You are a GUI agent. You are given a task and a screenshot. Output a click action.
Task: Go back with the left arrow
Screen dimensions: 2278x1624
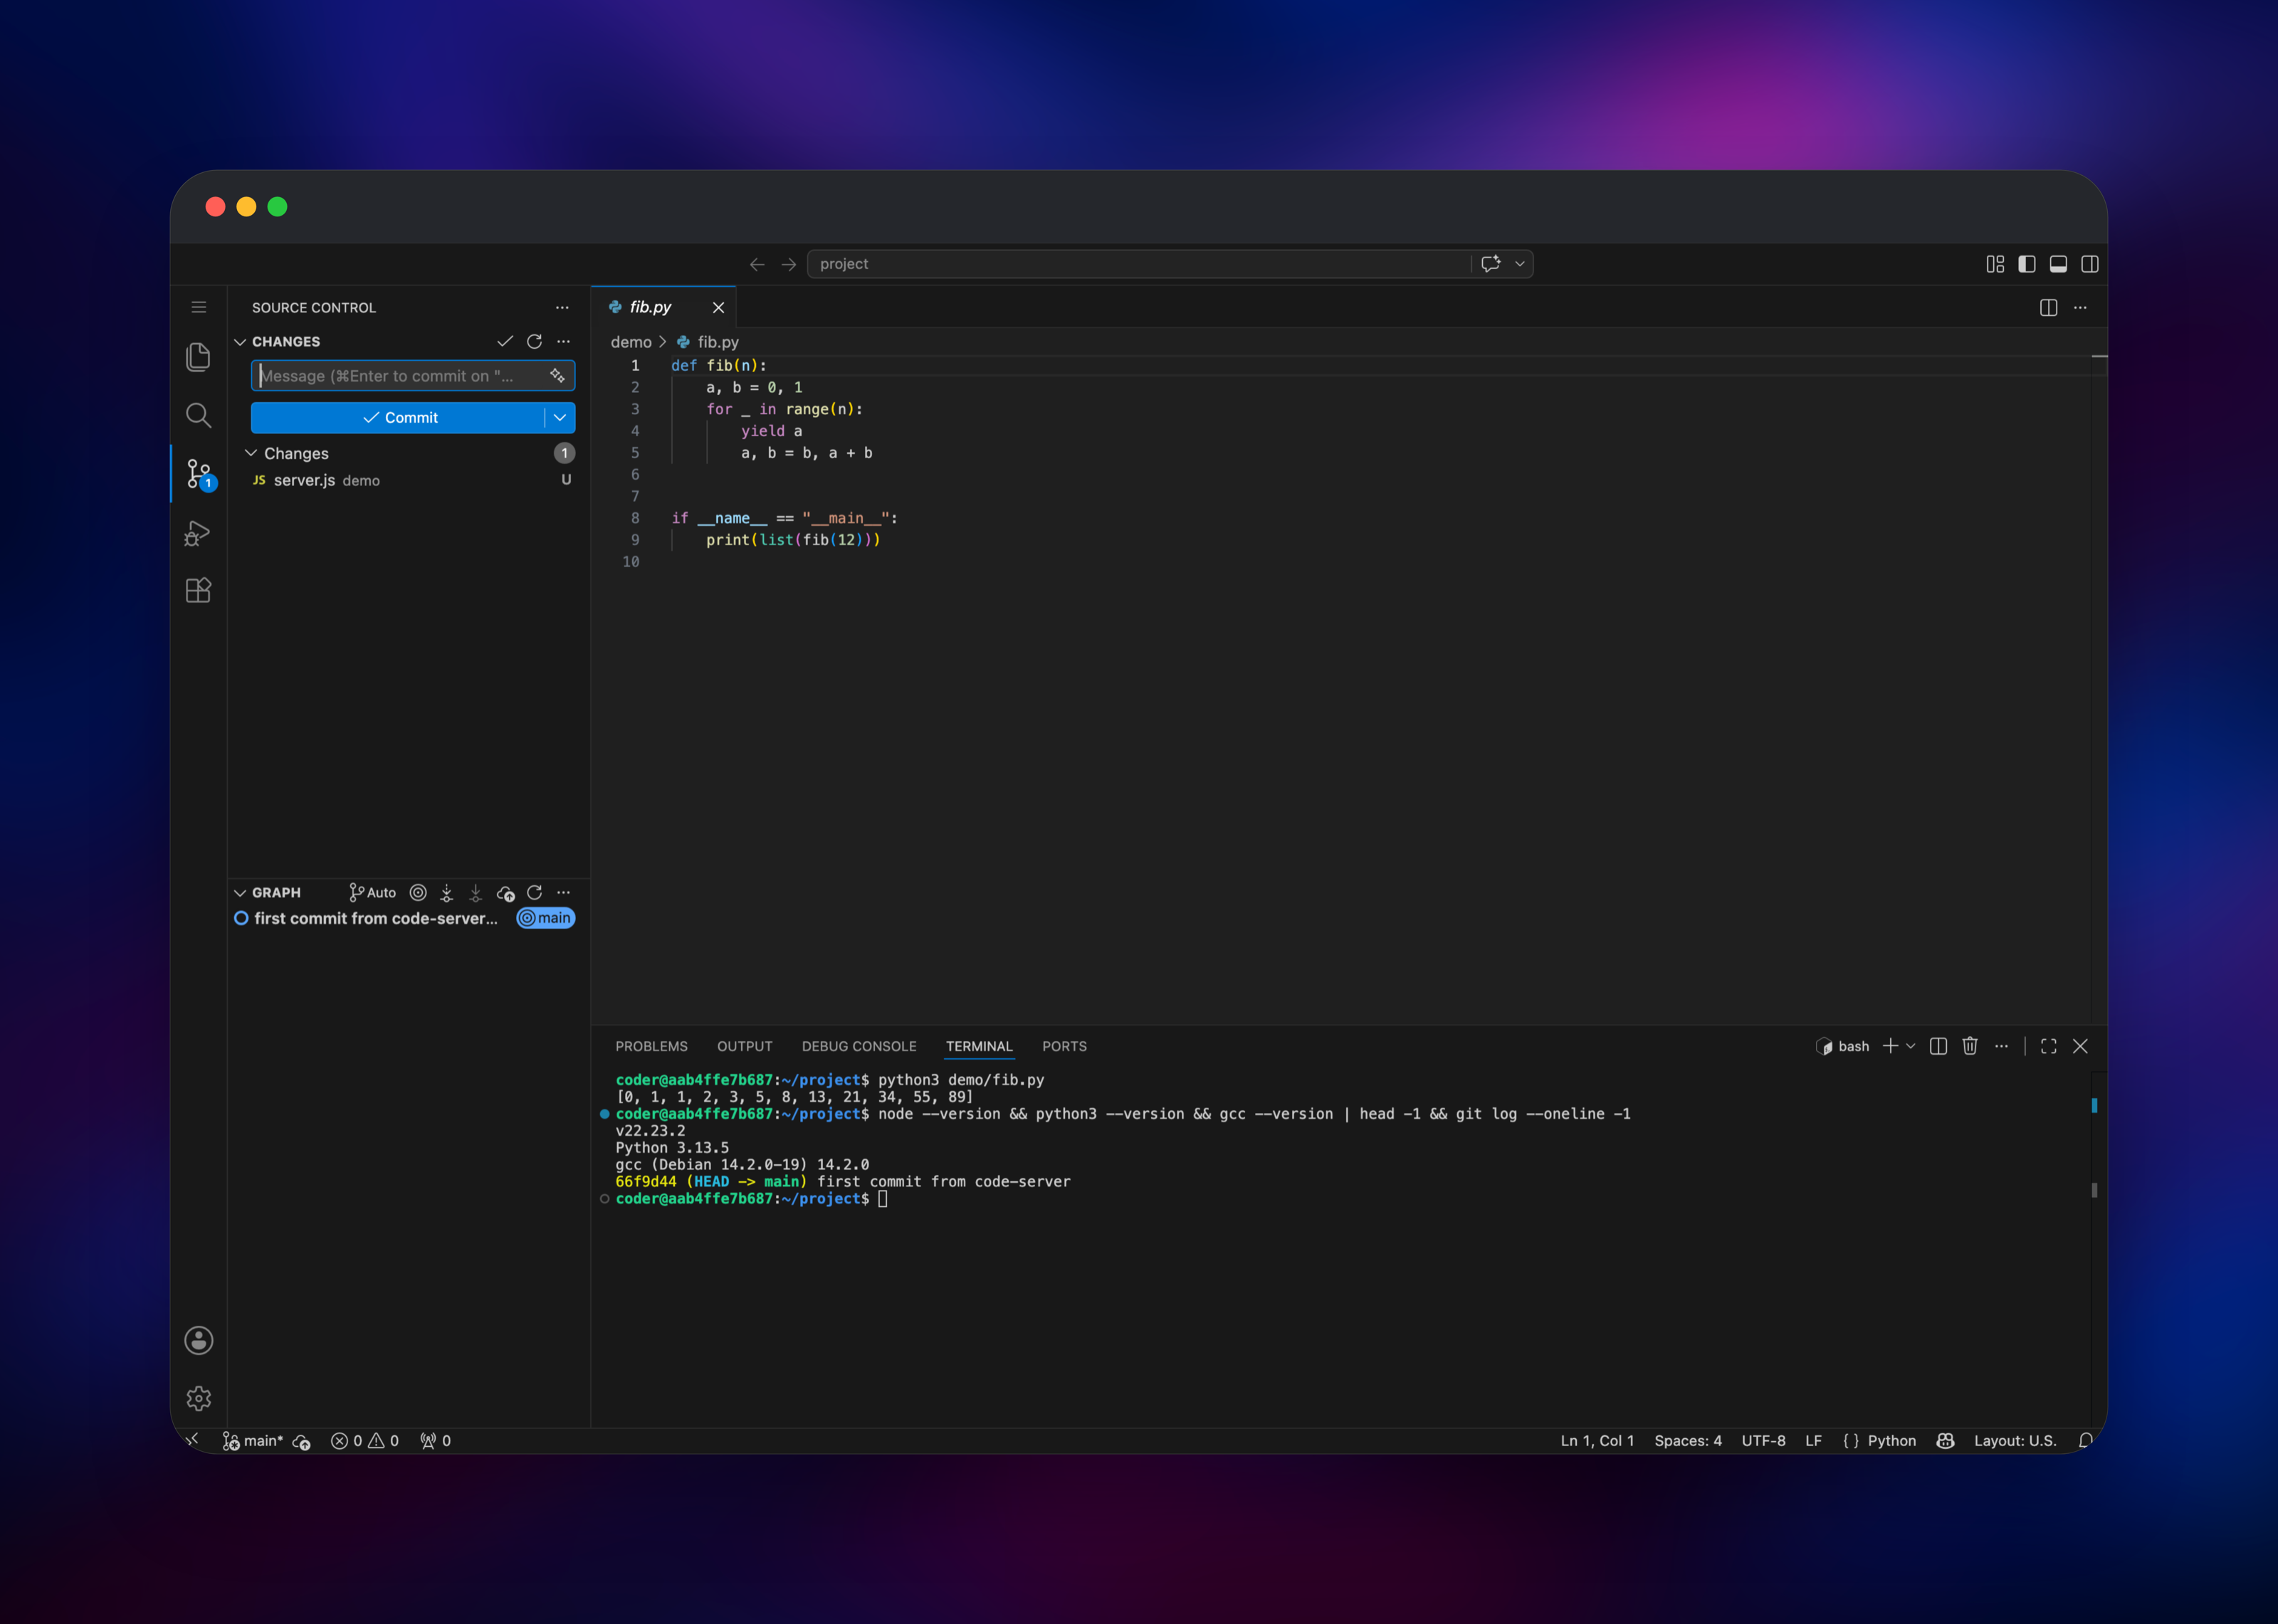tap(757, 264)
